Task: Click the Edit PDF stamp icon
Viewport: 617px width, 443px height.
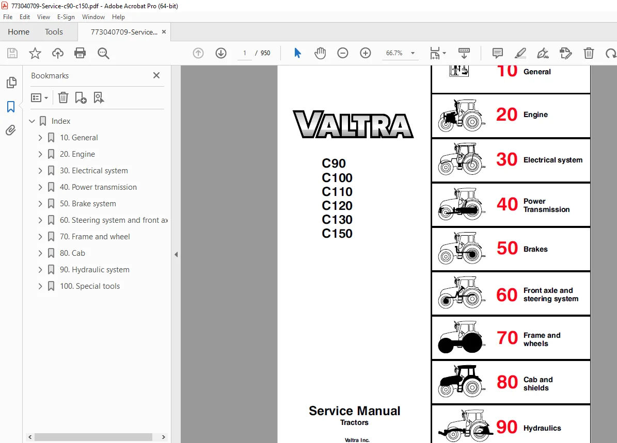Action: click(x=565, y=53)
